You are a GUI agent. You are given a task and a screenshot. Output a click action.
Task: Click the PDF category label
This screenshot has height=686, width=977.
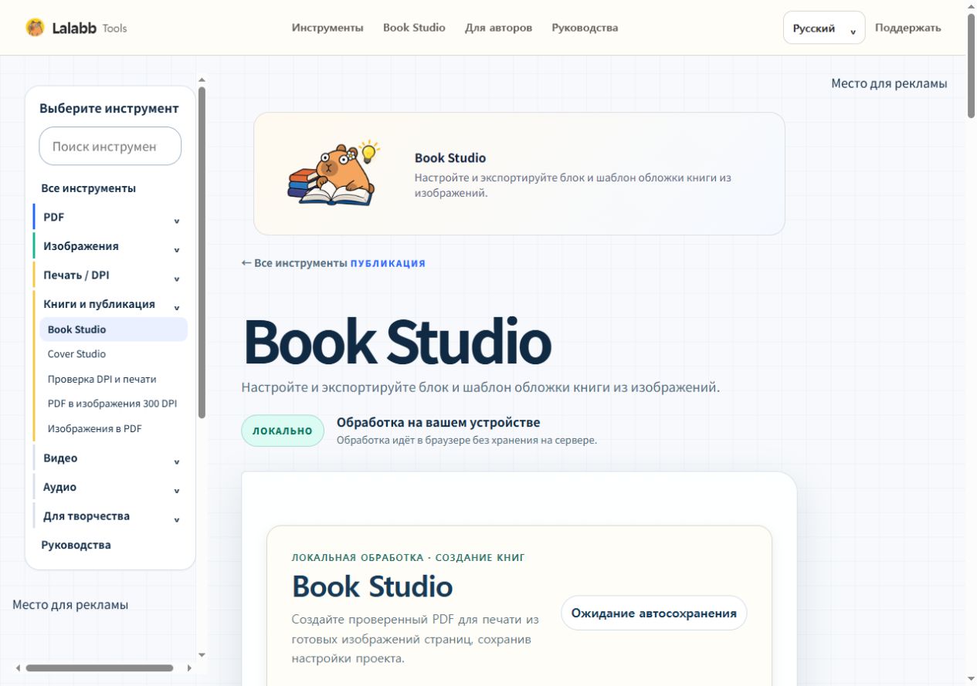click(x=53, y=217)
